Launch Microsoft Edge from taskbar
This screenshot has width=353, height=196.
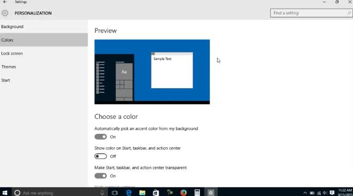coord(129,193)
